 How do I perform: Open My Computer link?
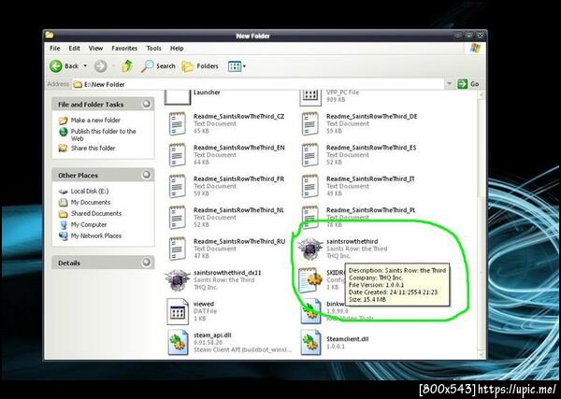tap(89, 225)
